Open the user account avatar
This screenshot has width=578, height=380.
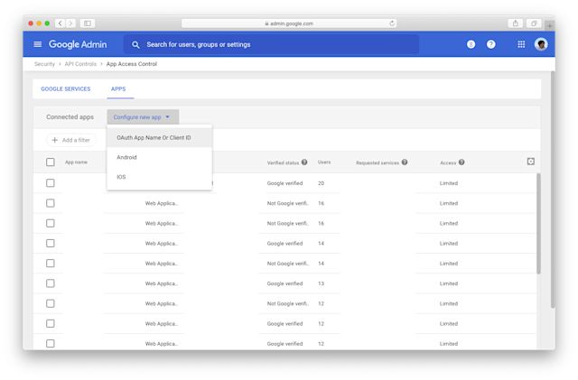pos(541,44)
